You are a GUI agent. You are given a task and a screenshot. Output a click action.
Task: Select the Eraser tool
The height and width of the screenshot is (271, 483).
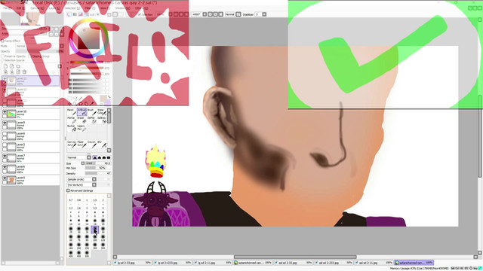(x=82, y=120)
